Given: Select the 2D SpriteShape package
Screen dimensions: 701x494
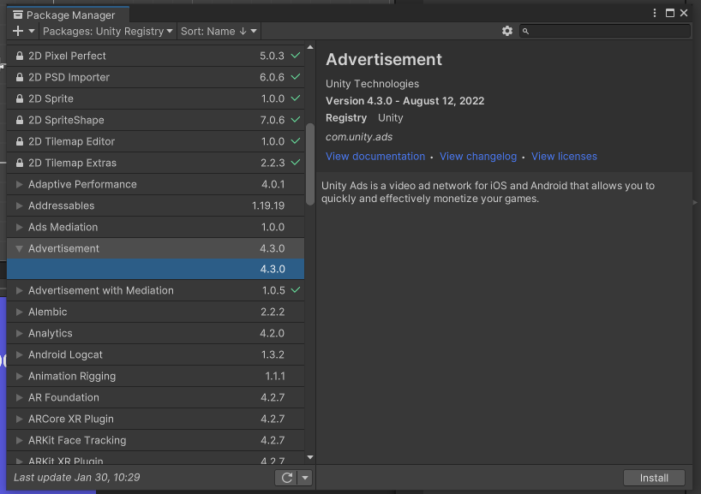Looking at the screenshot, I should click(x=156, y=120).
